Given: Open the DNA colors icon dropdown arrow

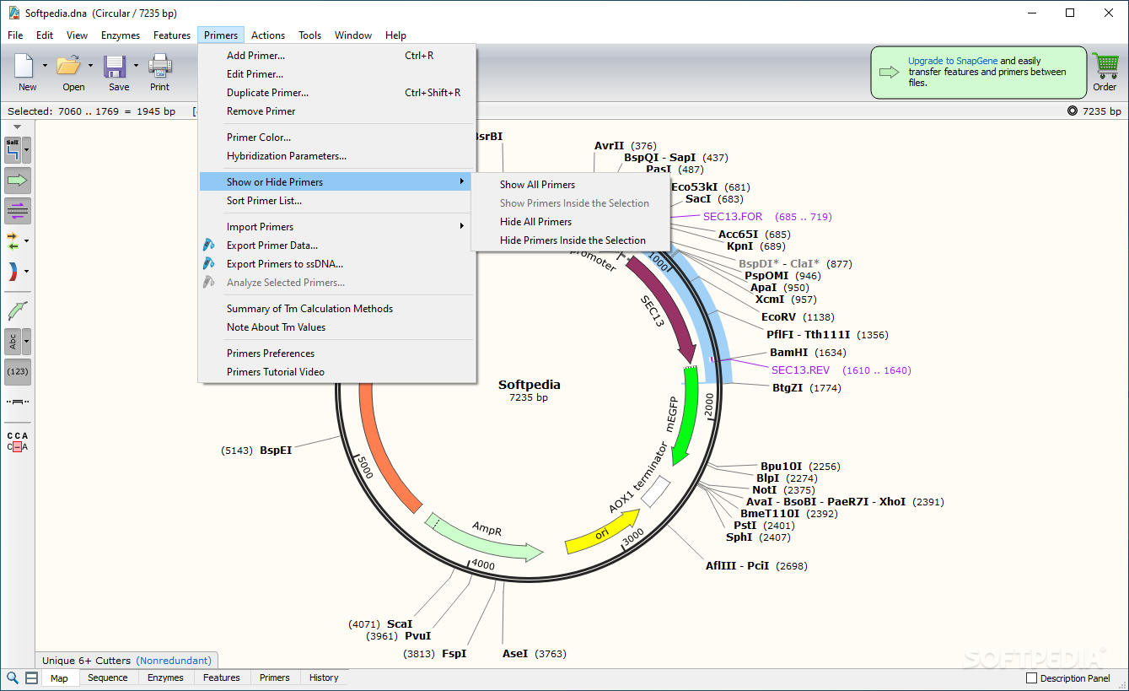Looking at the screenshot, I should pyautogui.click(x=27, y=272).
